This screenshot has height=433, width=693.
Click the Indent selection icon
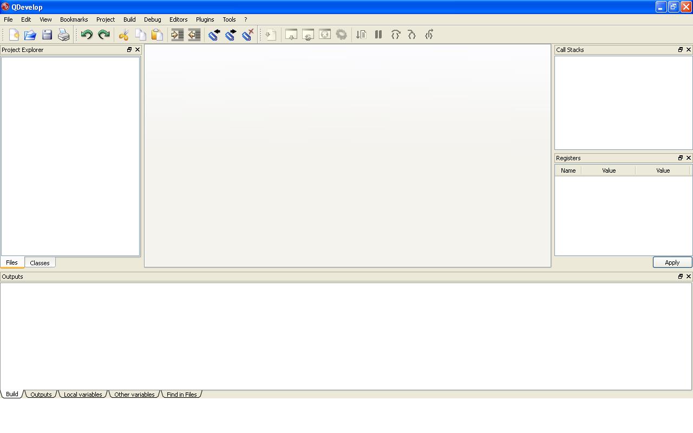[178, 35]
